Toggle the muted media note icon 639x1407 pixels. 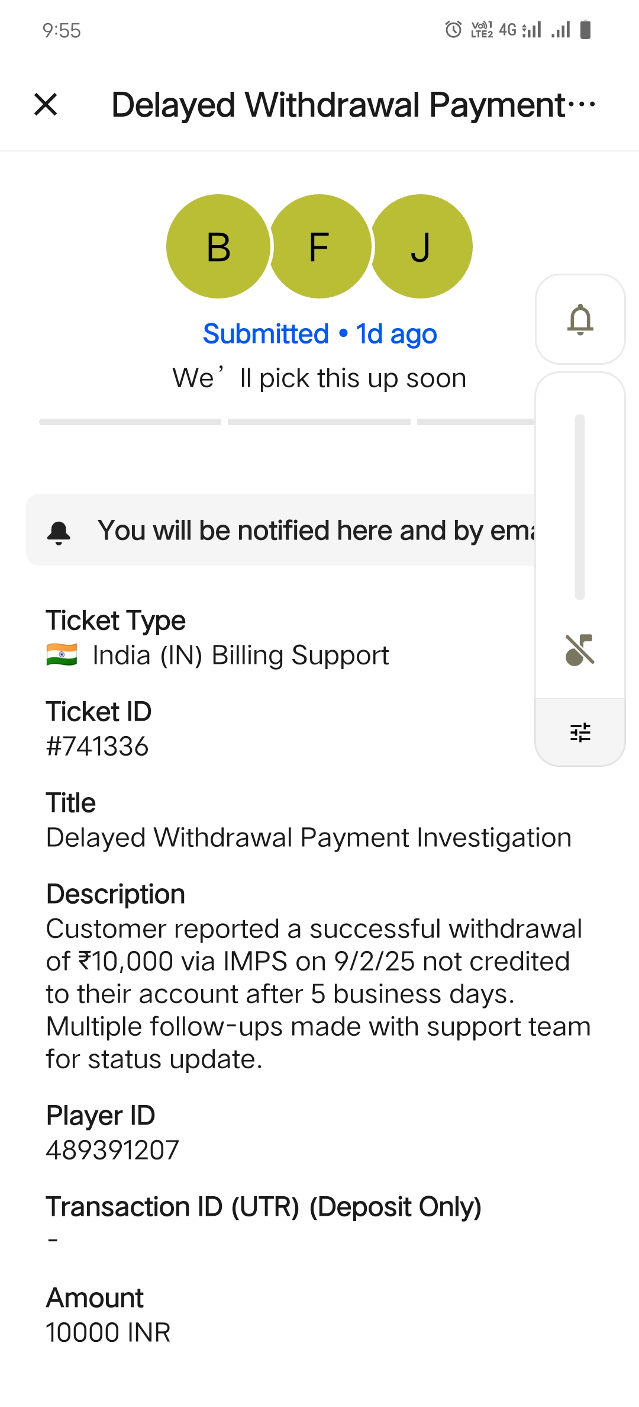point(580,650)
